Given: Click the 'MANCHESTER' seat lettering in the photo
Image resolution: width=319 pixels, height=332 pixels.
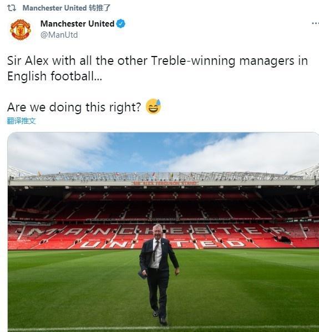Looking at the screenshot, I should [158, 231].
